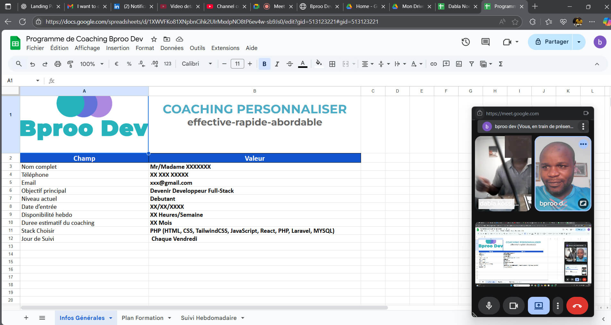Redo the last undone action
The height and width of the screenshot is (325, 611).
[45, 64]
